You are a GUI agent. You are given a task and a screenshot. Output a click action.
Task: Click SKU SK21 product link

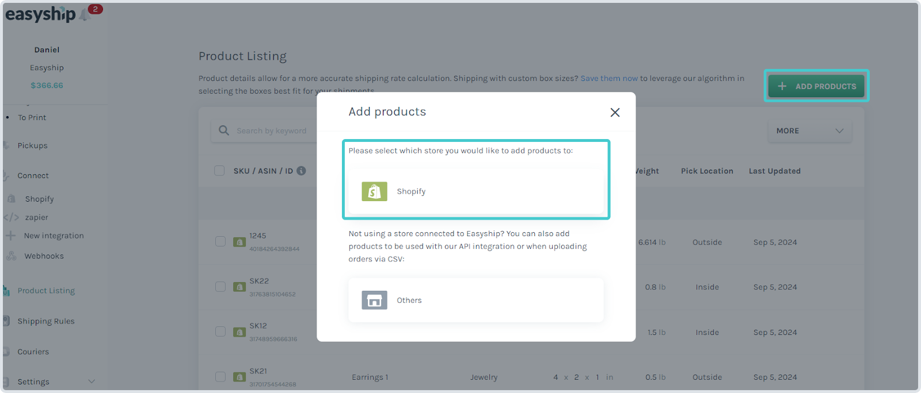pos(258,371)
